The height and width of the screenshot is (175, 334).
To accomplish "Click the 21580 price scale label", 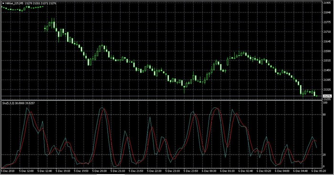I will click(x=327, y=51).
